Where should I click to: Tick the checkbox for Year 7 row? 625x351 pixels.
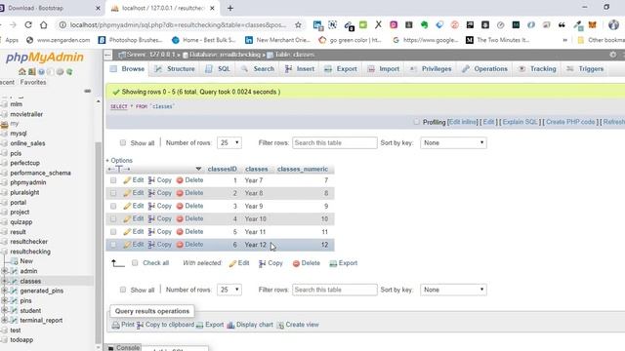(113, 180)
